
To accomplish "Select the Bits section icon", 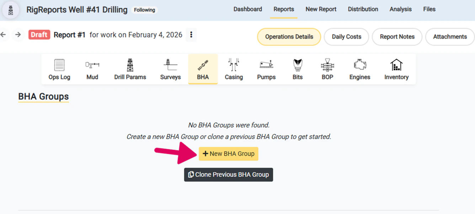I will [x=297, y=68].
